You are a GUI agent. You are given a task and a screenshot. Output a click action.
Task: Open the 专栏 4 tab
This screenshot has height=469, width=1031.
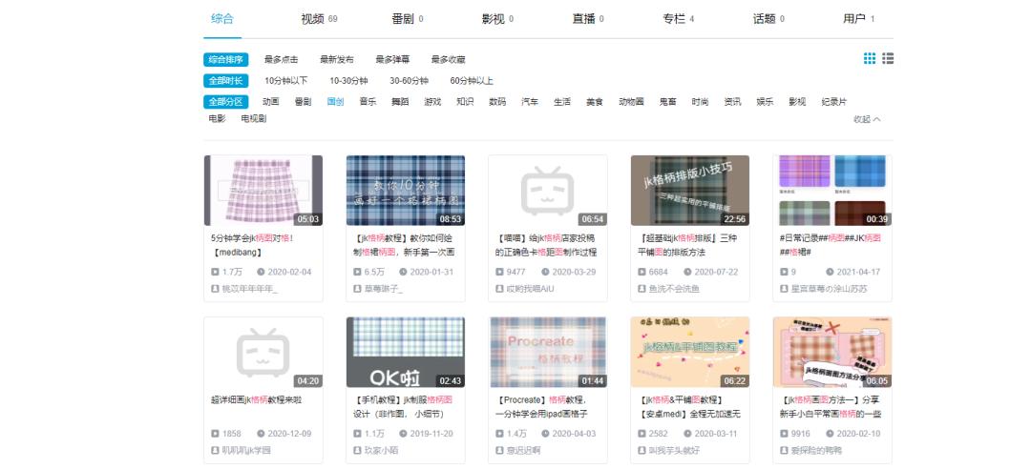click(x=678, y=19)
